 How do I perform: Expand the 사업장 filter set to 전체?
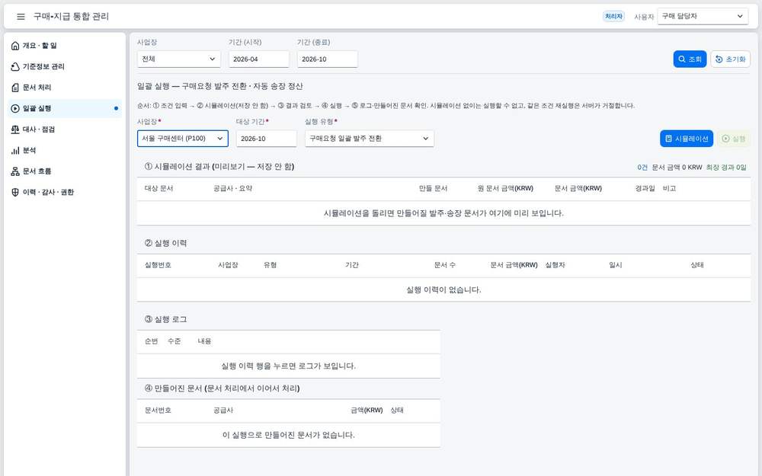[x=179, y=59]
